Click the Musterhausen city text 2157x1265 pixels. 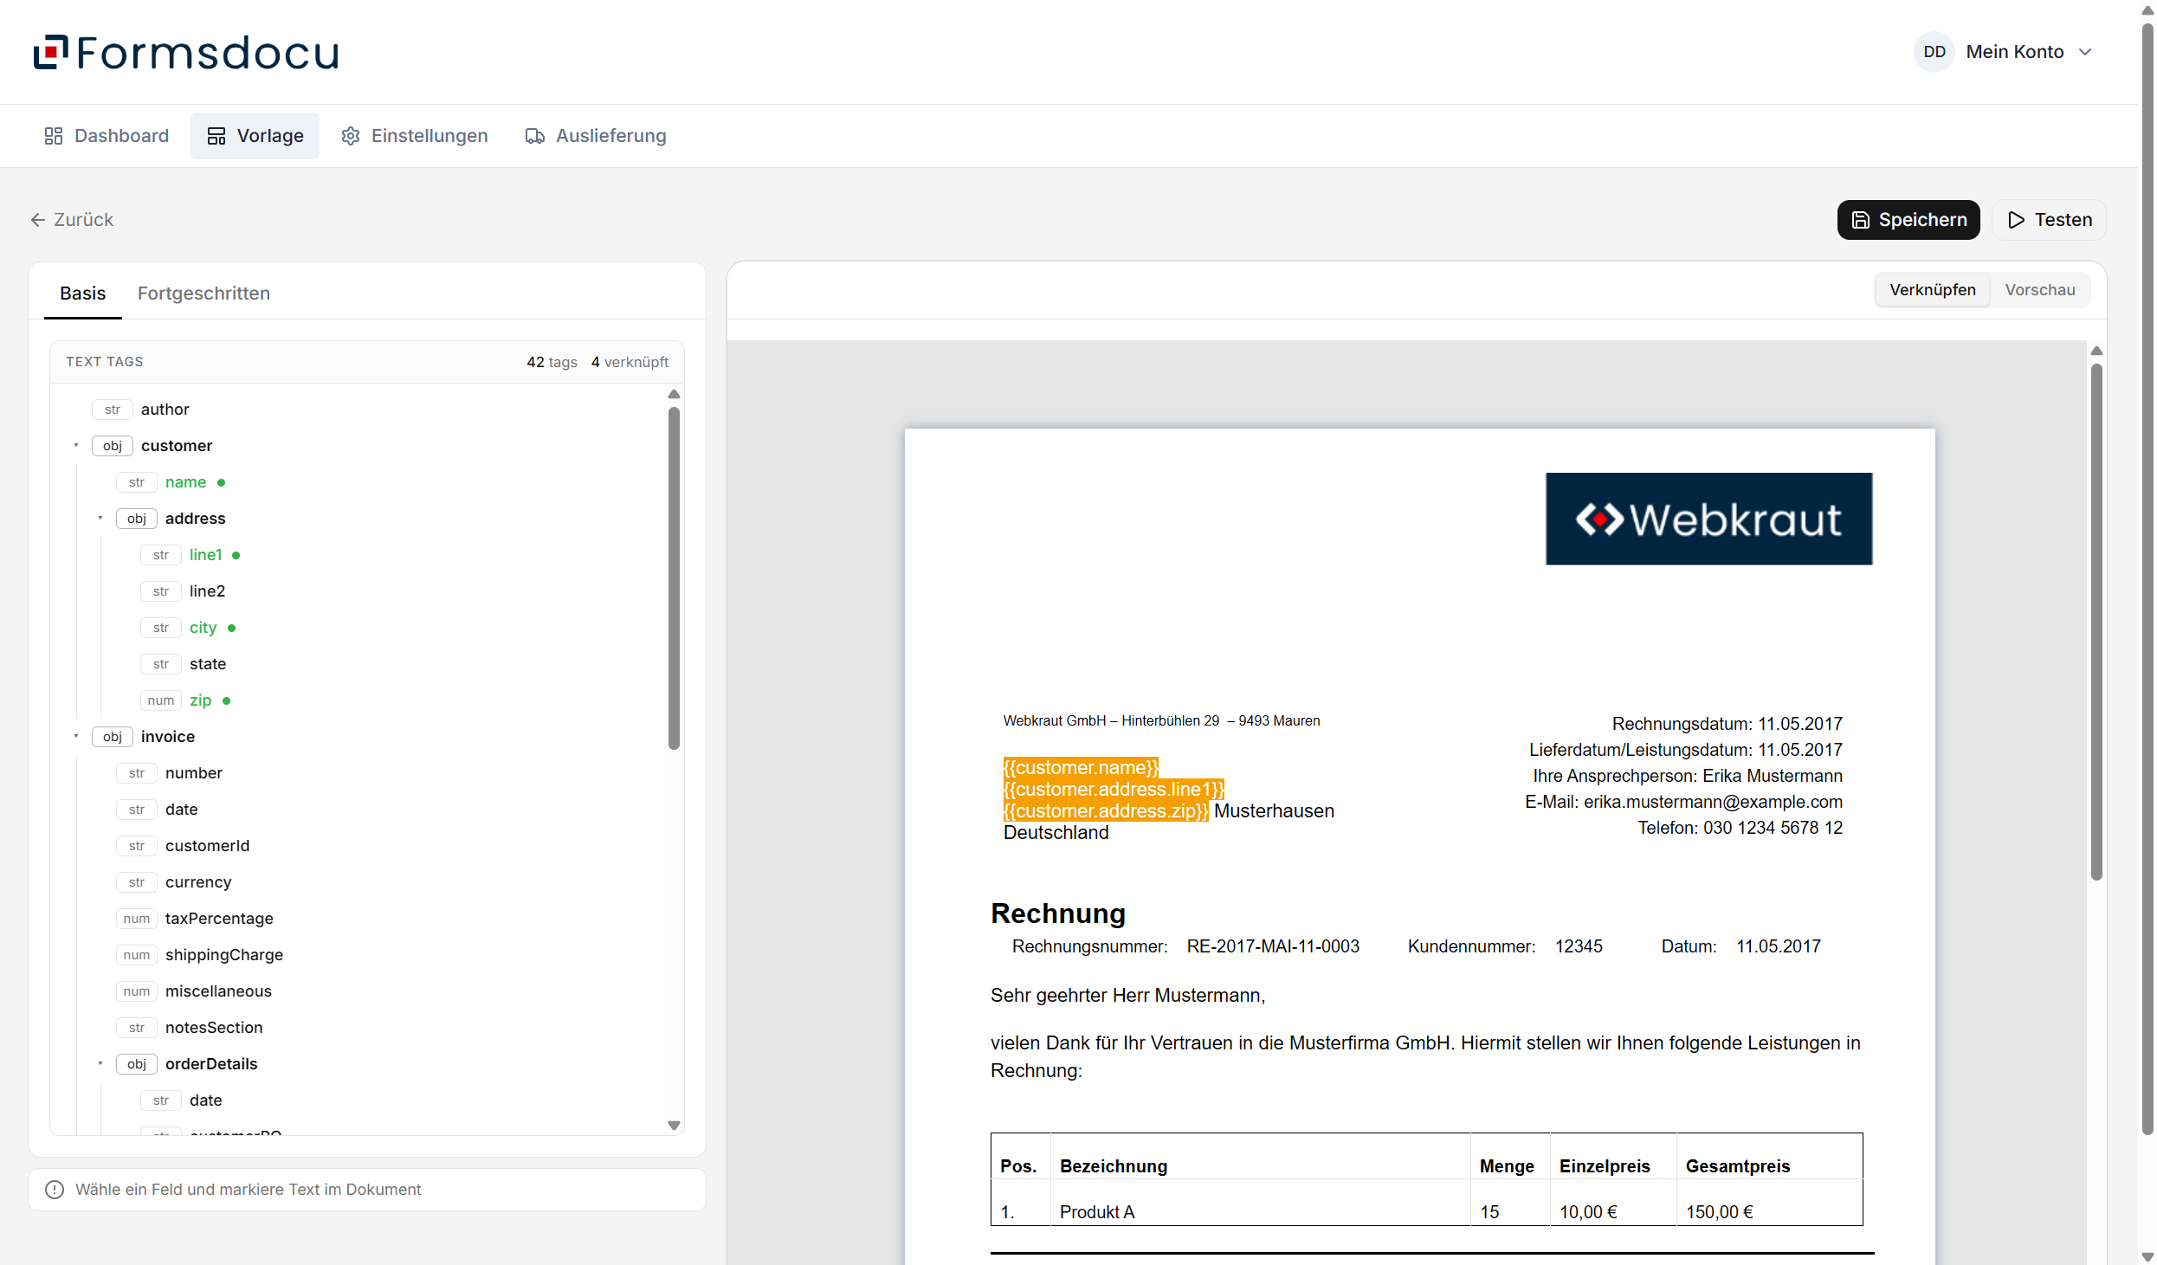click(1274, 811)
